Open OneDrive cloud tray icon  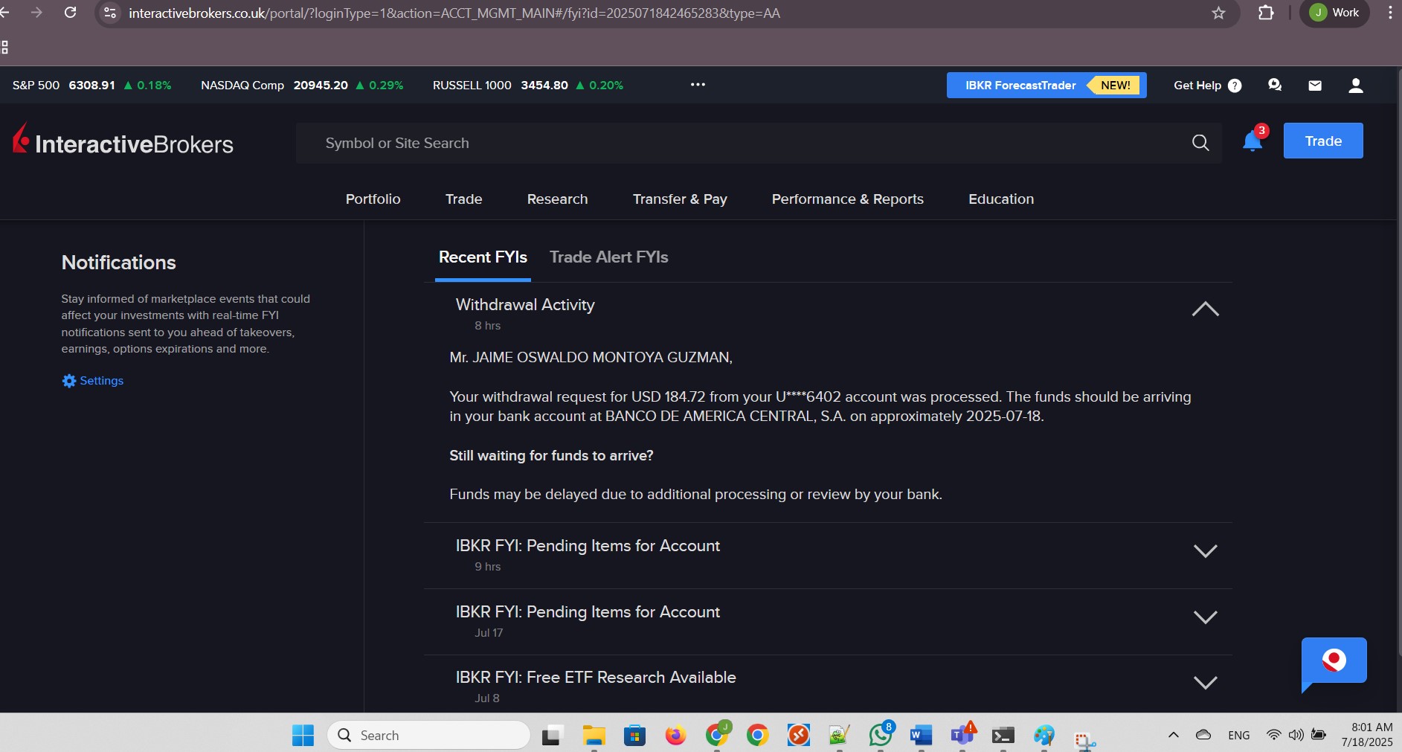coord(1203,735)
